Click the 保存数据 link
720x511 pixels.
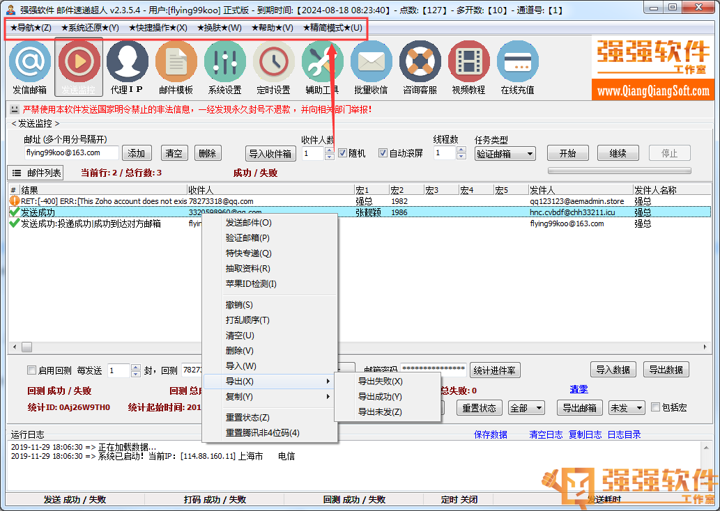pyautogui.click(x=491, y=434)
